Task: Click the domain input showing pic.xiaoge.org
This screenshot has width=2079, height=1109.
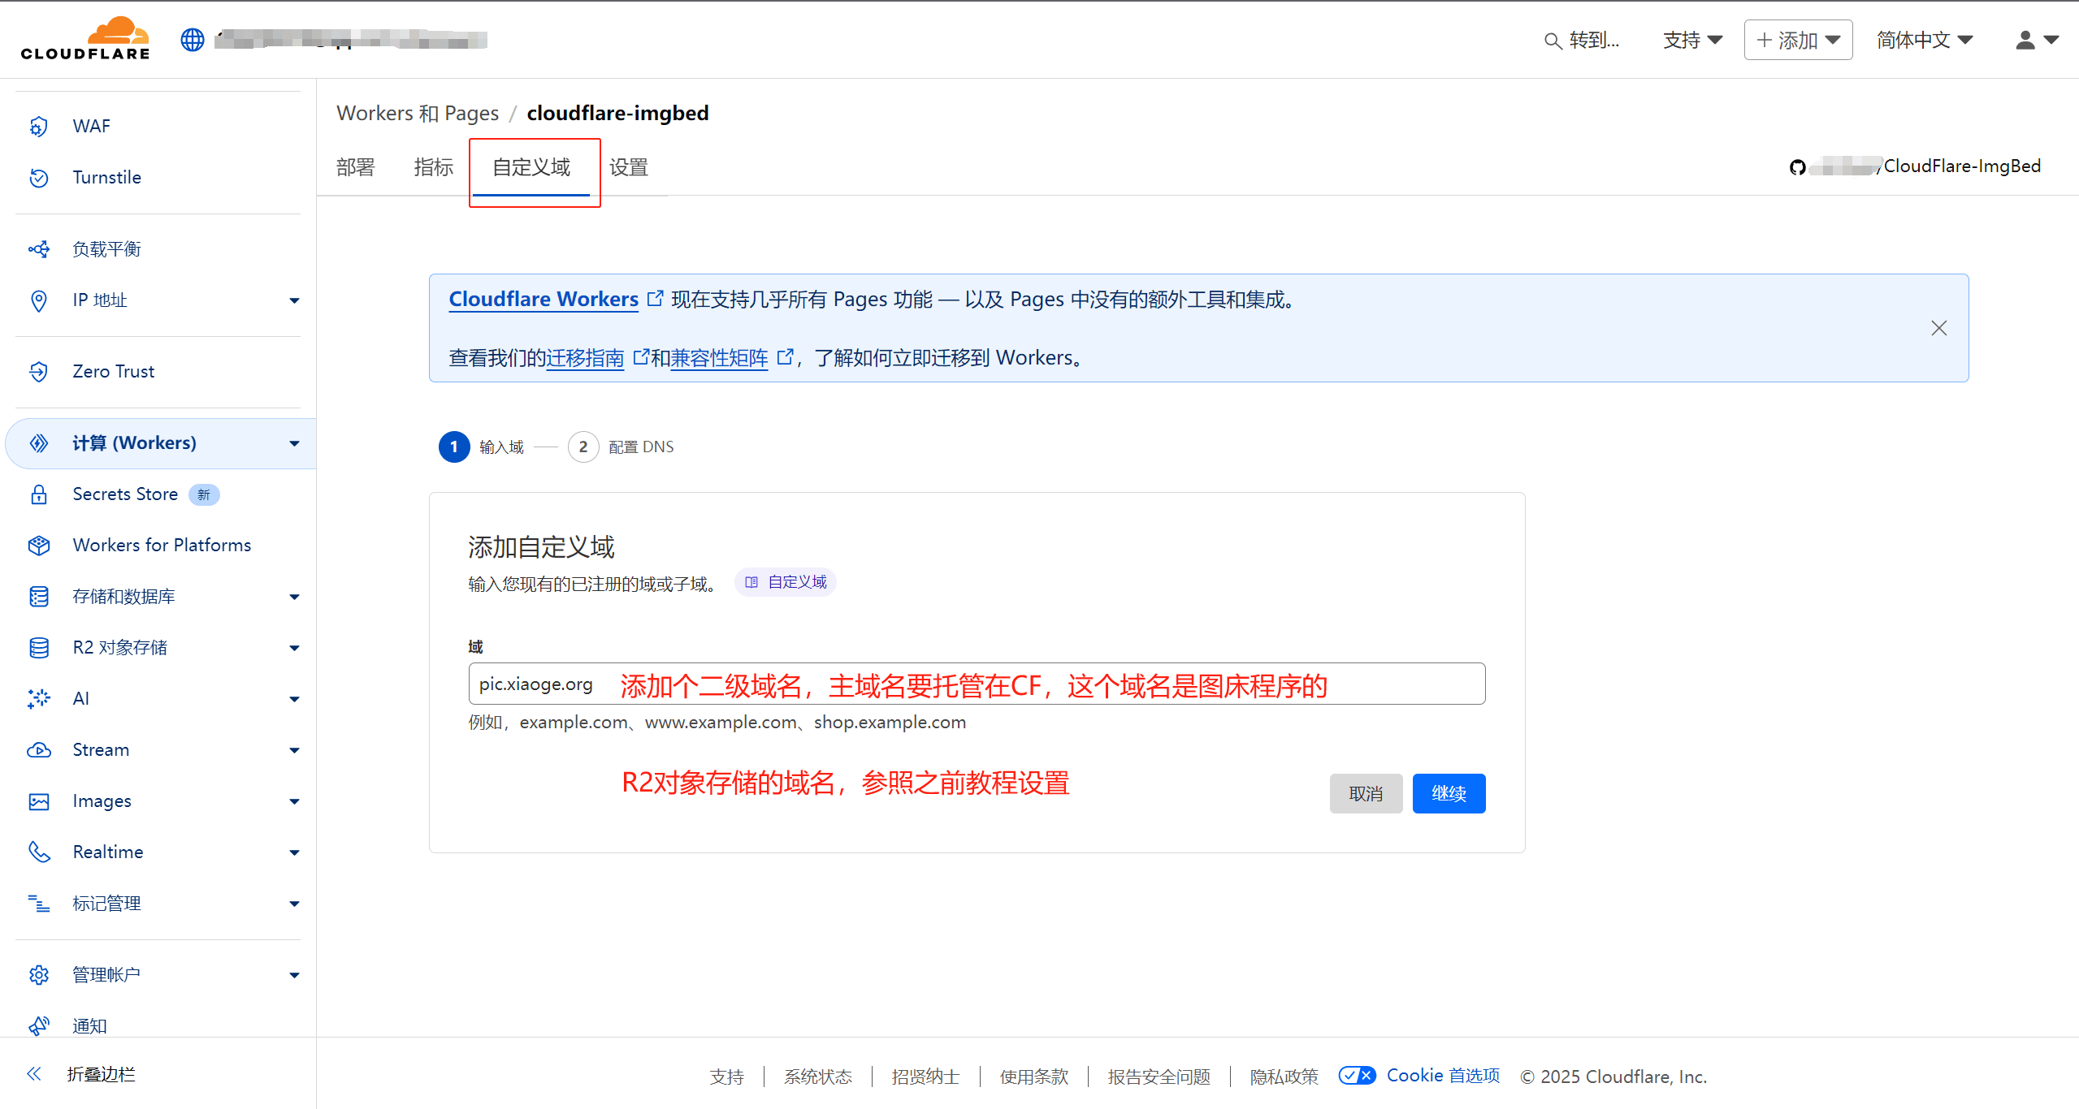Action: coord(536,684)
